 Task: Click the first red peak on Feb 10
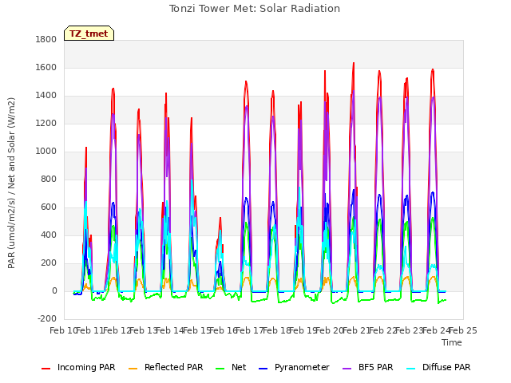[86, 148]
